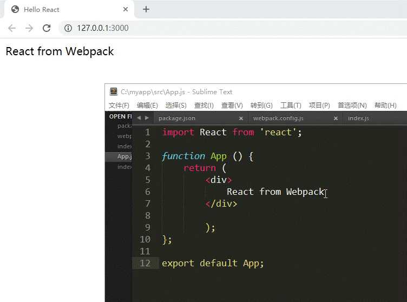Close the Hello React tab
The image size is (407, 302).
126,9
